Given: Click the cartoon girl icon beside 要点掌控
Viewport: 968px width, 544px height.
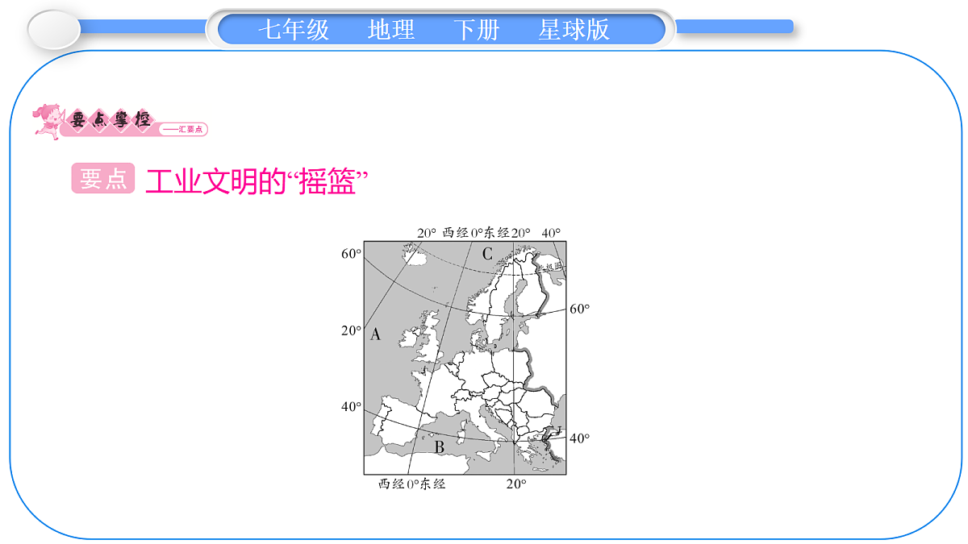Looking at the screenshot, I should 48,121.
